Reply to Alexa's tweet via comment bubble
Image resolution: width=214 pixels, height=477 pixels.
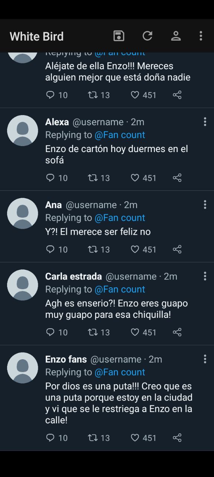pyautogui.click(x=50, y=178)
